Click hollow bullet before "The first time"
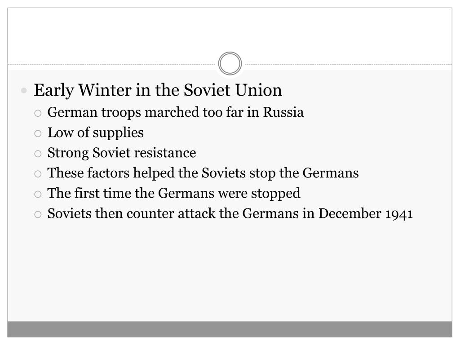Screen dimensions: 460x345 38,194
